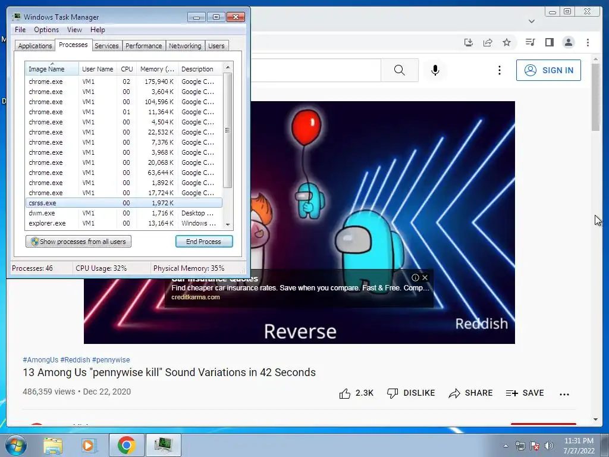Click the #pennywise hashtag link
Screen dimensions: 609x457
pyautogui.click(x=111, y=360)
